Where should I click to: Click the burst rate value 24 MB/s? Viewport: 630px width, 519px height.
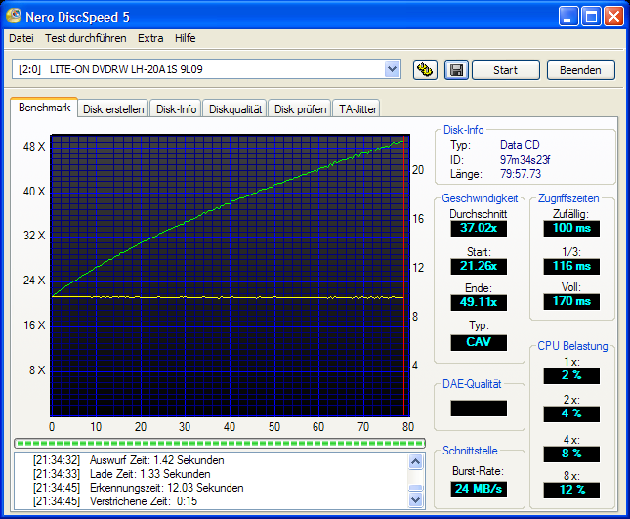[x=479, y=490]
